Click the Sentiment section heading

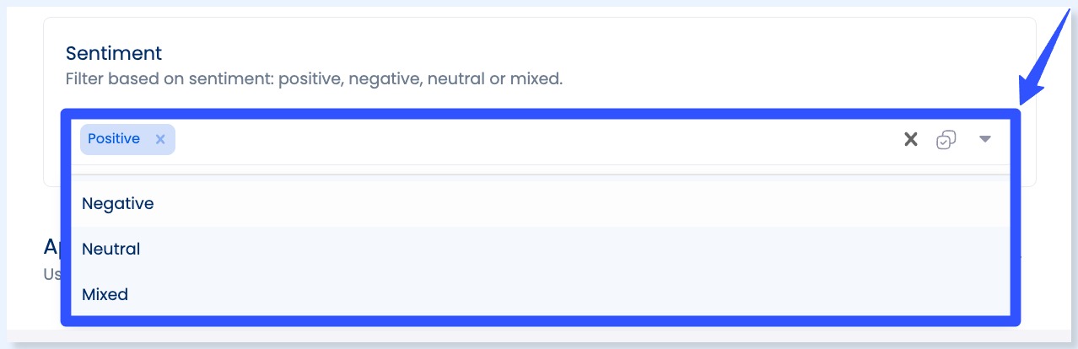pos(114,54)
